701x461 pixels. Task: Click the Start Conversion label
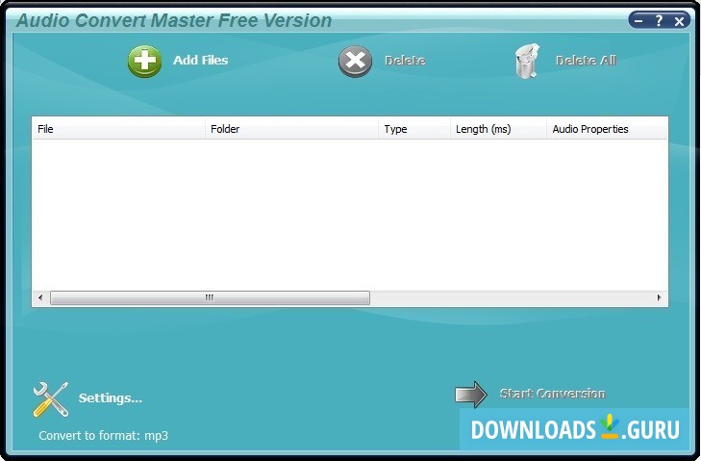tap(553, 394)
